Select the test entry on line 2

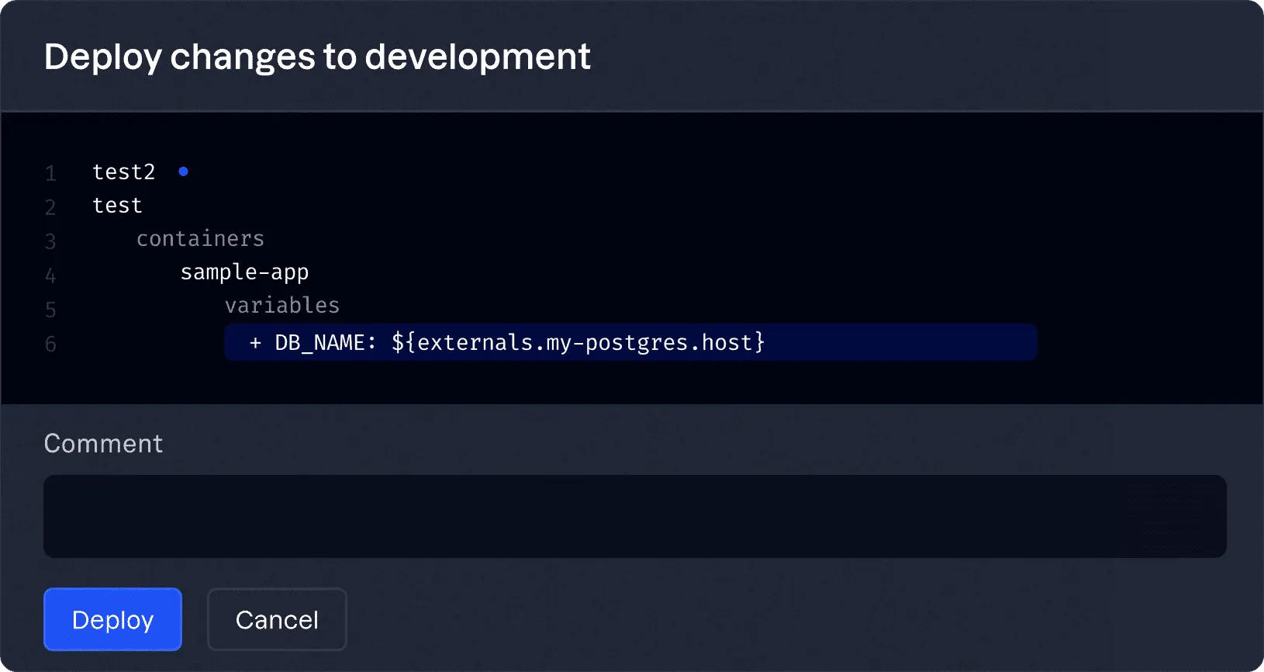(117, 206)
